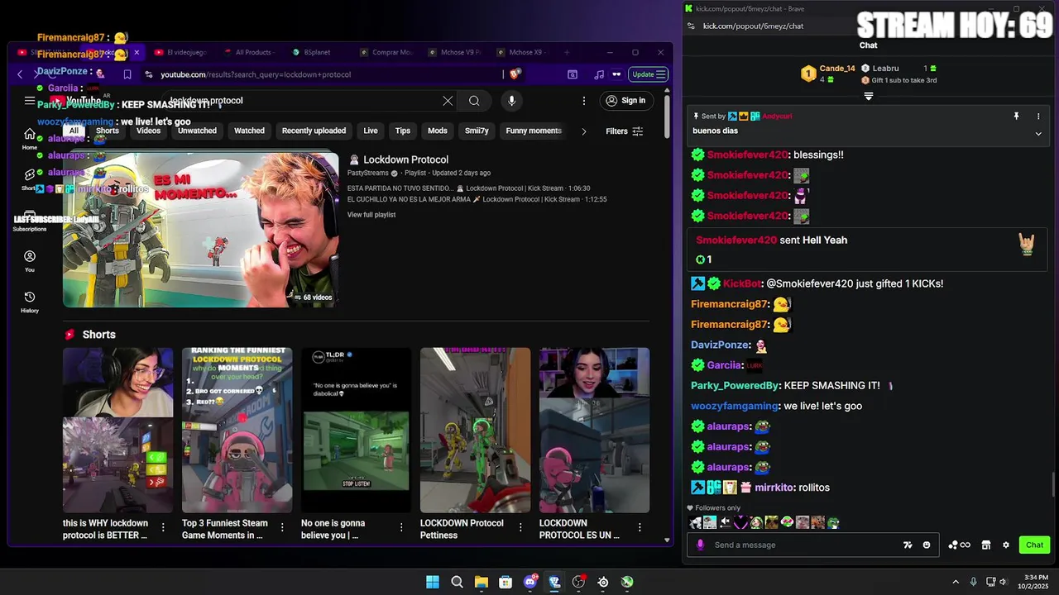Click View full playlist link
The width and height of the screenshot is (1059, 595).
point(371,215)
